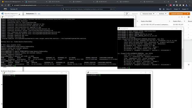This screenshot has height=108, width=192.
Task: Open the Launch instances split arrow
Action: [x=187, y=14]
